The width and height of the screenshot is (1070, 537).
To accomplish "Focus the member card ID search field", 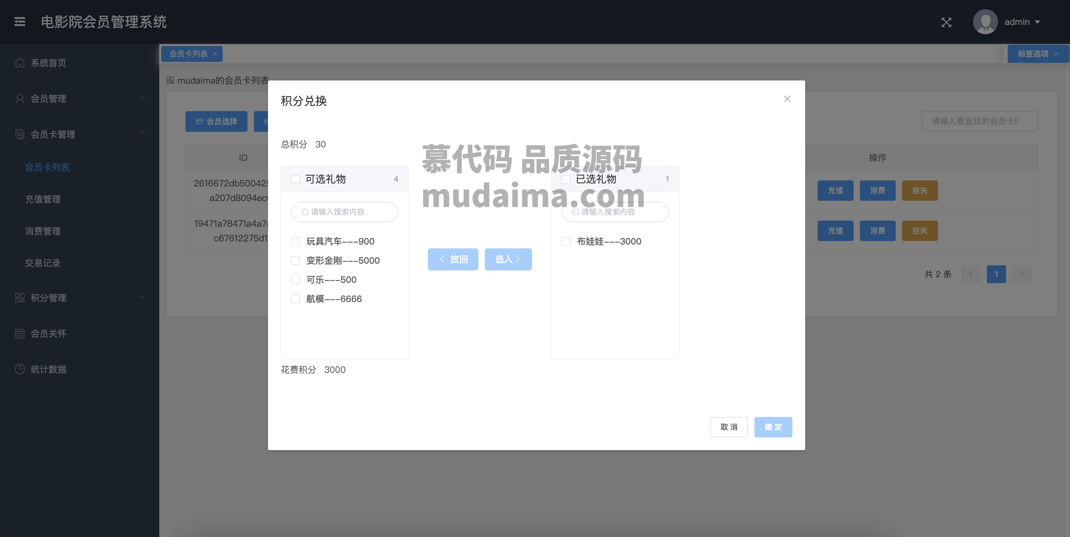I will click(979, 121).
